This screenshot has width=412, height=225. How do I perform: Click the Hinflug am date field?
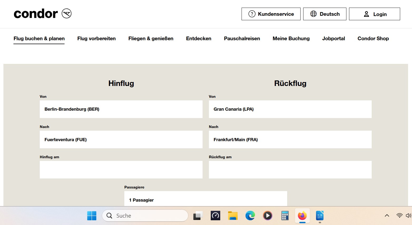(121, 170)
